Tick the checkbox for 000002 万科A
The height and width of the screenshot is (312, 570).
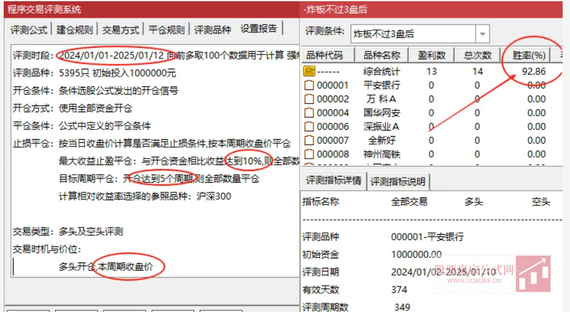[309, 99]
